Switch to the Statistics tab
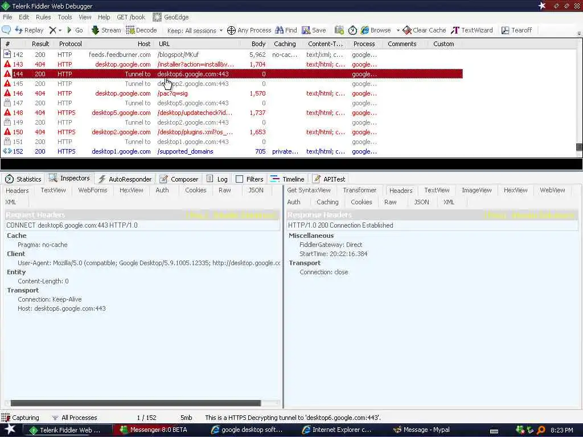 click(x=23, y=179)
